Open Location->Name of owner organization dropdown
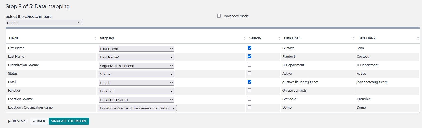Screen dimensions: 422x128 click(137, 108)
